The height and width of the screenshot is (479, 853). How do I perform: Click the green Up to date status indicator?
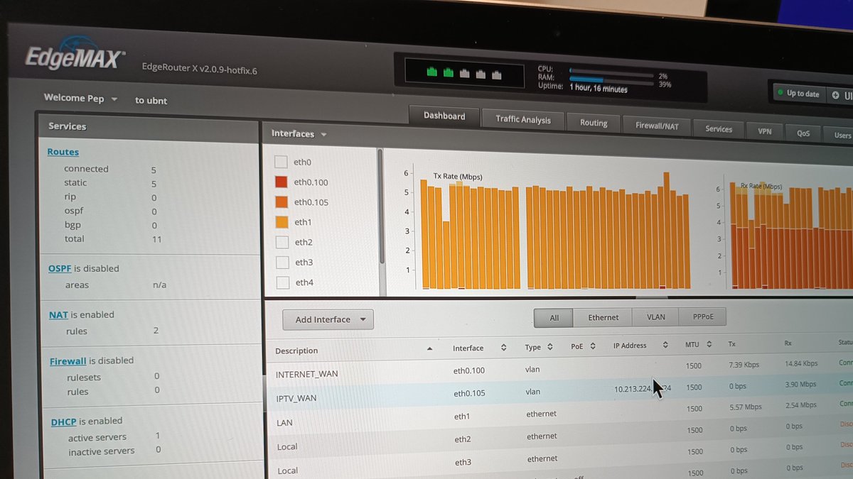point(798,93)
